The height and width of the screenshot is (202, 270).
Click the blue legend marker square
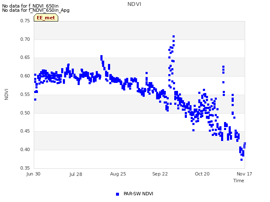point(117,194)
